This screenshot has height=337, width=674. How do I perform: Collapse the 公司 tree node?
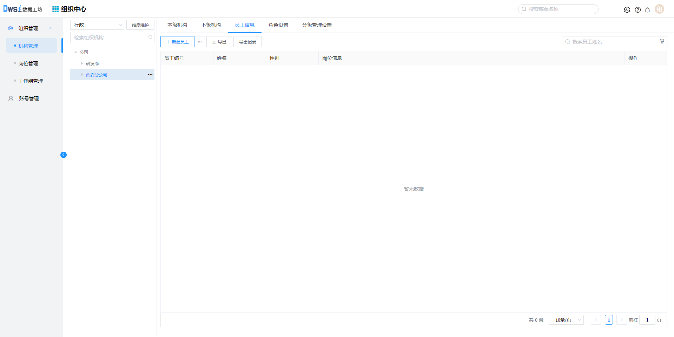[75, 53]
